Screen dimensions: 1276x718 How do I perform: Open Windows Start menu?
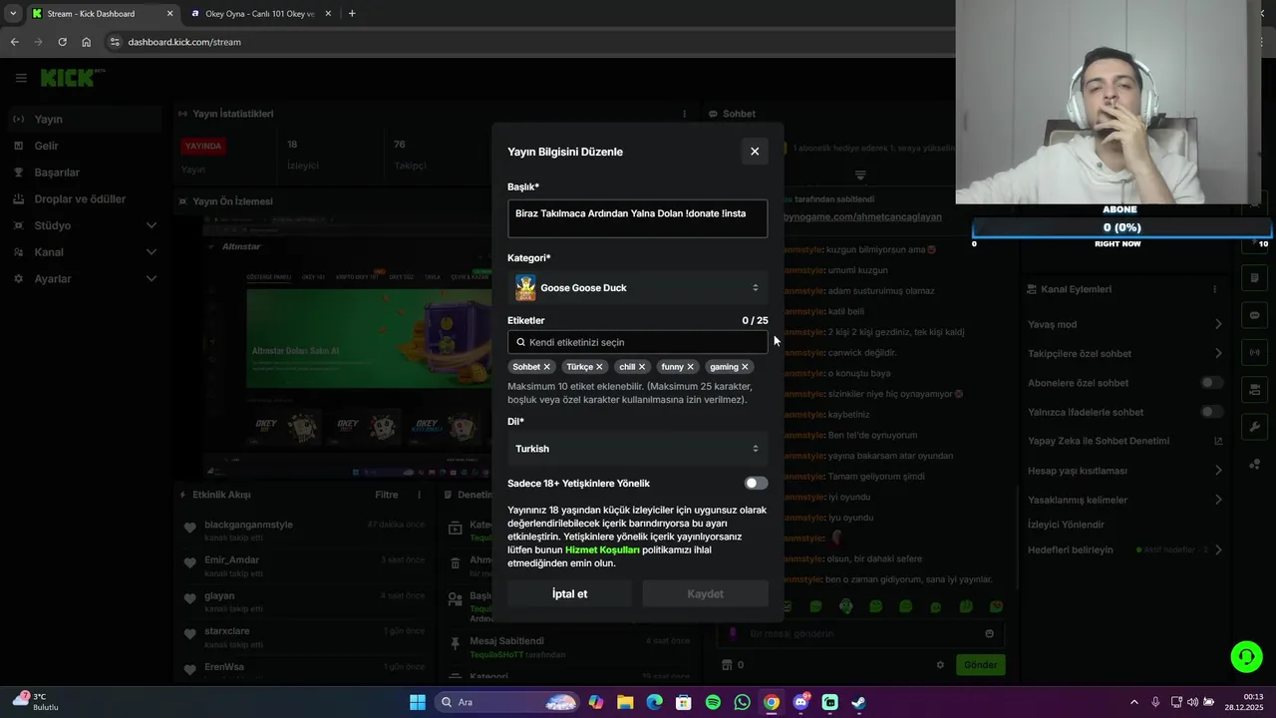(x=418, y=702)
